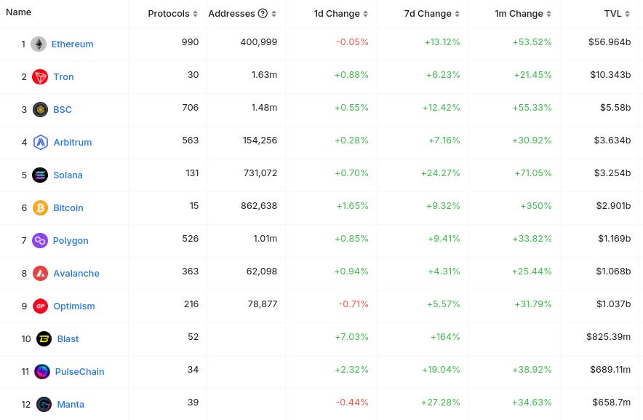
Task: Select Avalanche addresses count 62,098
Action: (262, 272)
